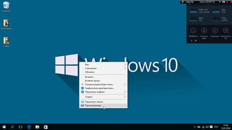
Task: Open the clock showing 21:29
Action: pos(225,127)
